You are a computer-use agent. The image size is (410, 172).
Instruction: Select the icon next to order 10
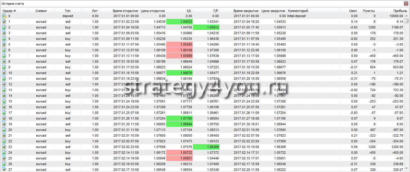[4, 73]
